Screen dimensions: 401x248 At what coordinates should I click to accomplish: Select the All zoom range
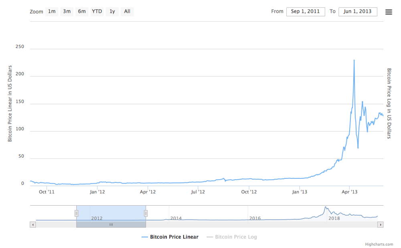127,12
